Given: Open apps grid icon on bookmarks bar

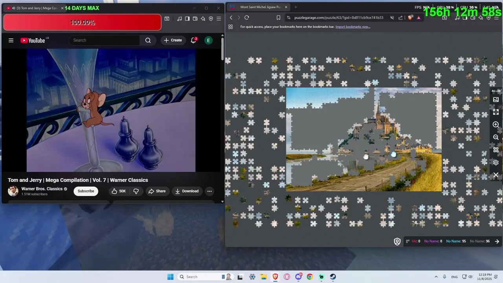Looking at the screenshot, I should tap(231, 27).
